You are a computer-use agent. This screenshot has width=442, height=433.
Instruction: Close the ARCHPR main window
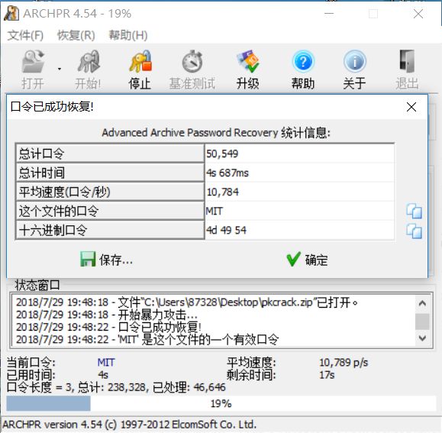(x=418, y=14)
